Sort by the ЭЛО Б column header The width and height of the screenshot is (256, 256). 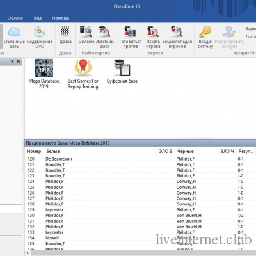(166, 152)
